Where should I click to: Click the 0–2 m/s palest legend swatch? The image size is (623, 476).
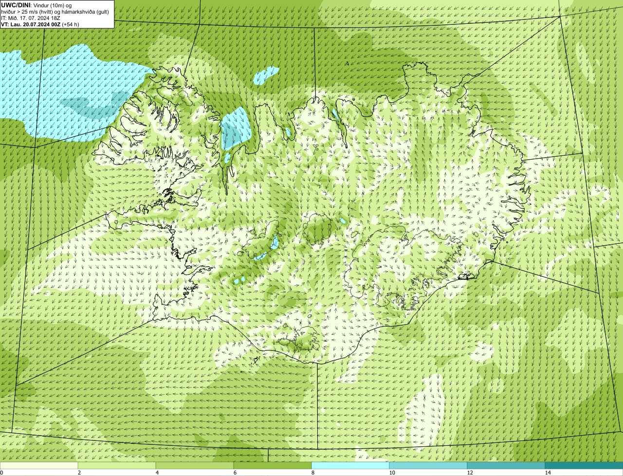point(39,465)
